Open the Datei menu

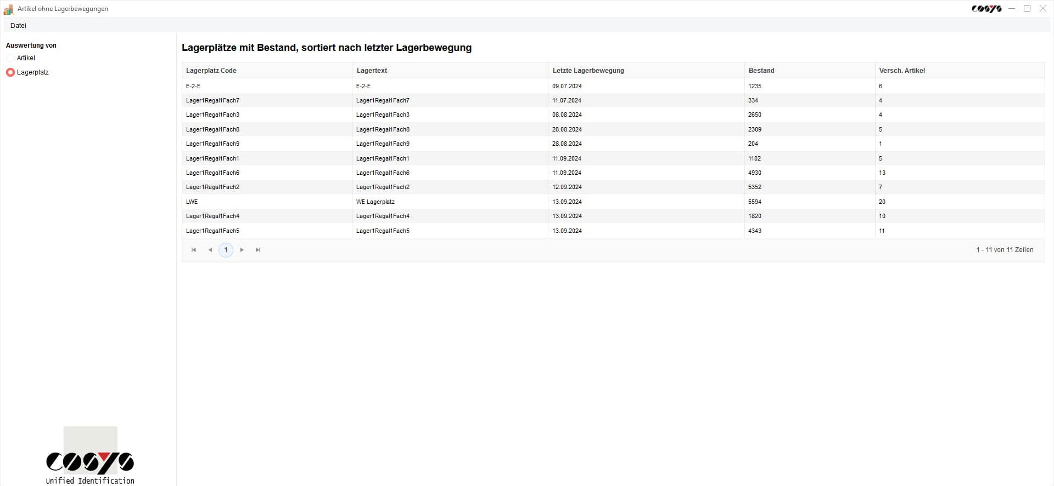coord(18,26)
